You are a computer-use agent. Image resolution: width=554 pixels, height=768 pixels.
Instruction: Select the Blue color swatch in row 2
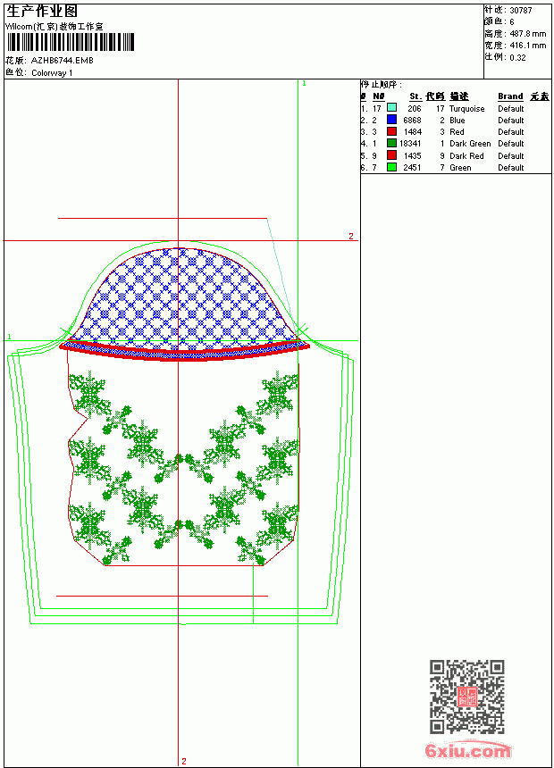click(391, 120)
